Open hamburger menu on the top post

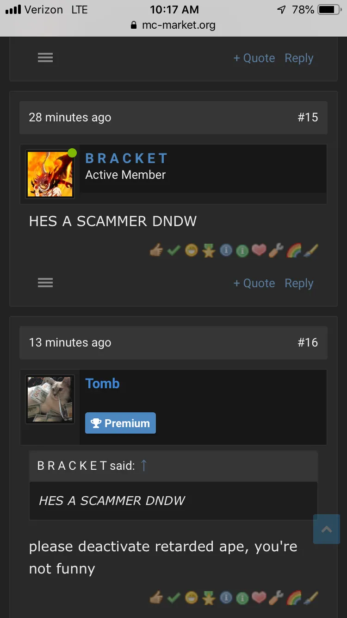45,57
